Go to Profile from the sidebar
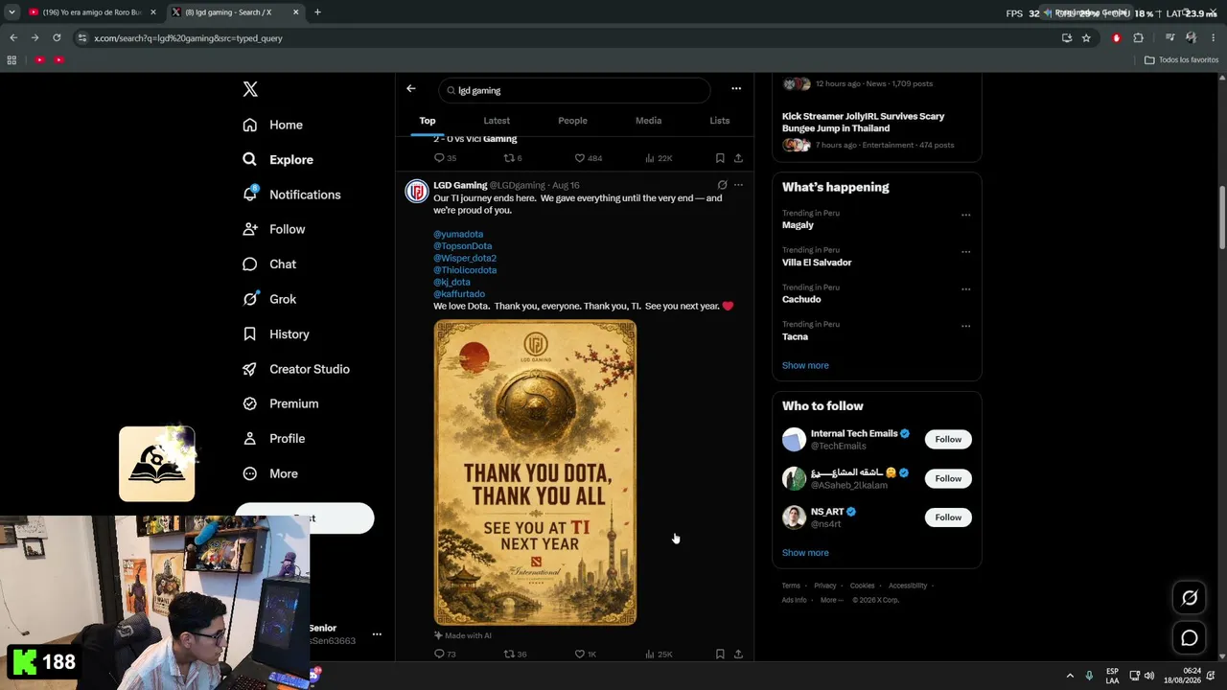Screen dimensions: 1227x690 [x=273, y=439]
